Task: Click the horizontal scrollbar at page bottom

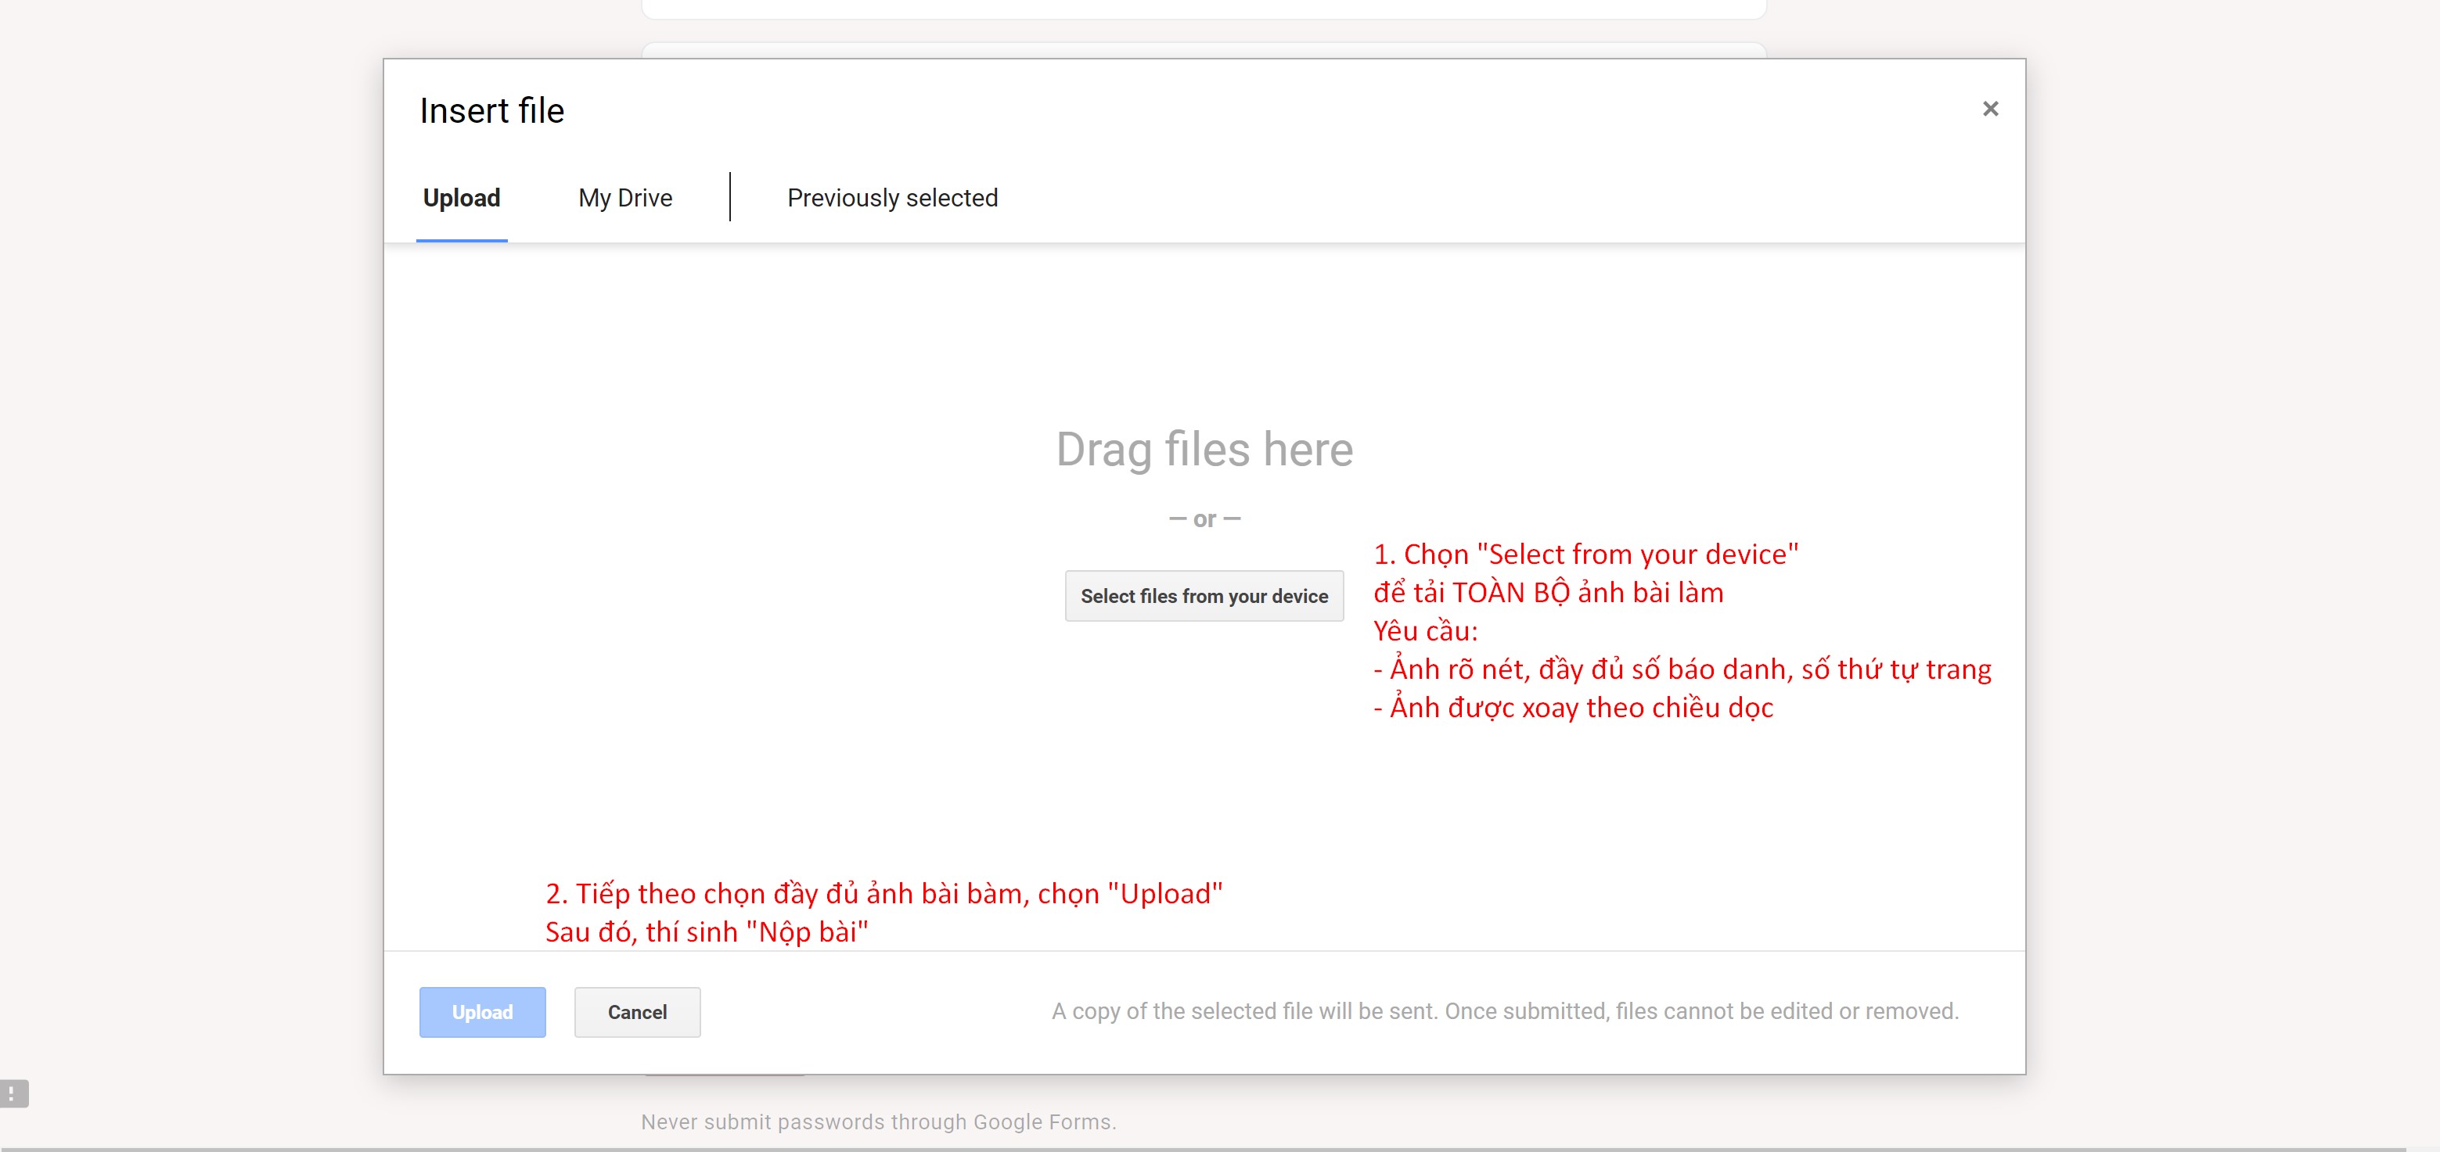Action: point(1203,1148)
